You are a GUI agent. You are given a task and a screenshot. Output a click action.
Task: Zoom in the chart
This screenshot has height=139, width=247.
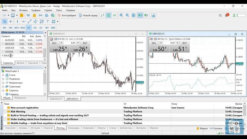pyautogui.click(x=121, y=15)
